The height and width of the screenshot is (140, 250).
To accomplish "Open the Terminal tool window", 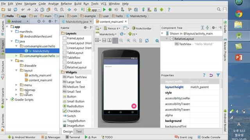I will (x=73, y=137).
